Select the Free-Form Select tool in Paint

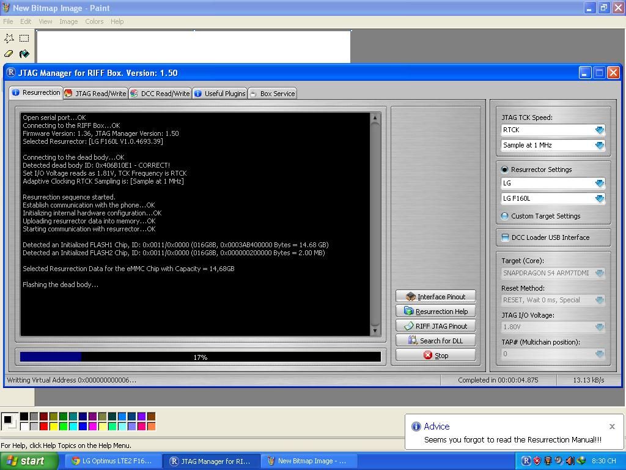pyautogui.click(x=9, y=38)
